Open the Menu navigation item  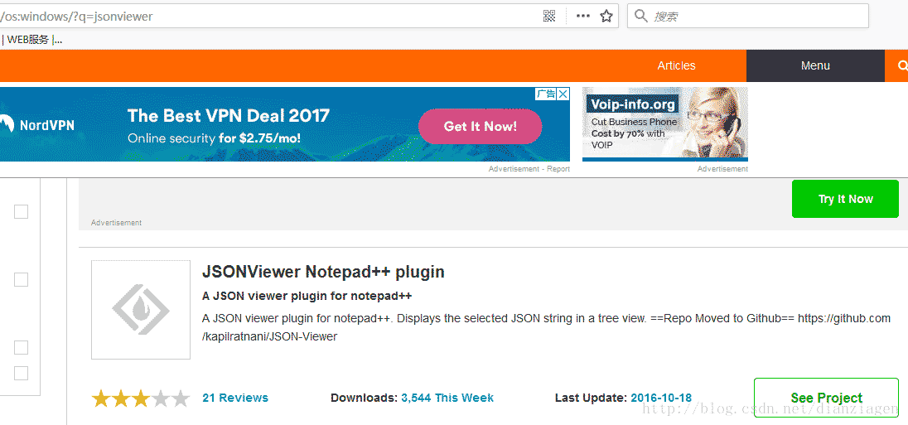pyautogui.click(x=815, y=66)
